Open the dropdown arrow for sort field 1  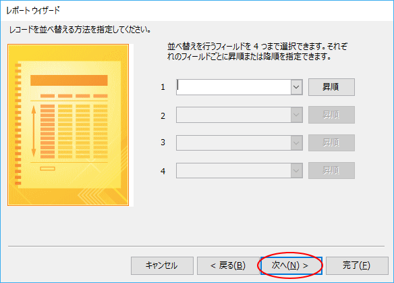point(296,87)
